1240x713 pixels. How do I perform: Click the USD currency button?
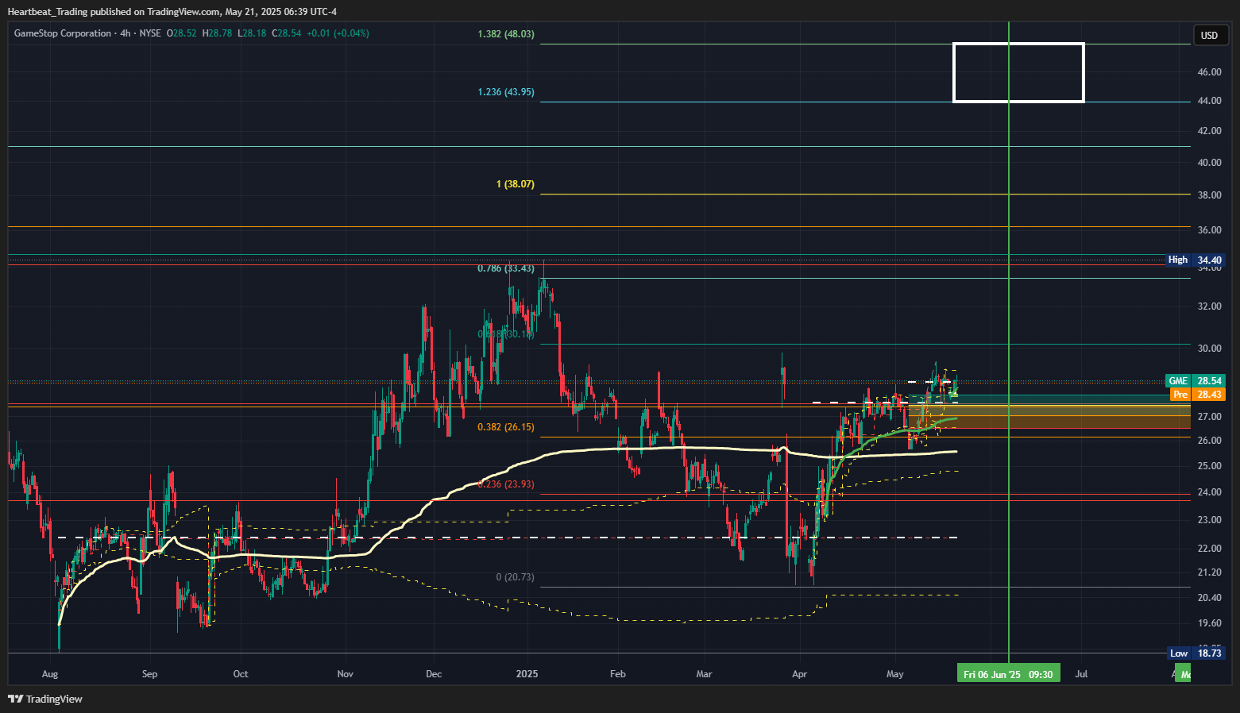1209,35
